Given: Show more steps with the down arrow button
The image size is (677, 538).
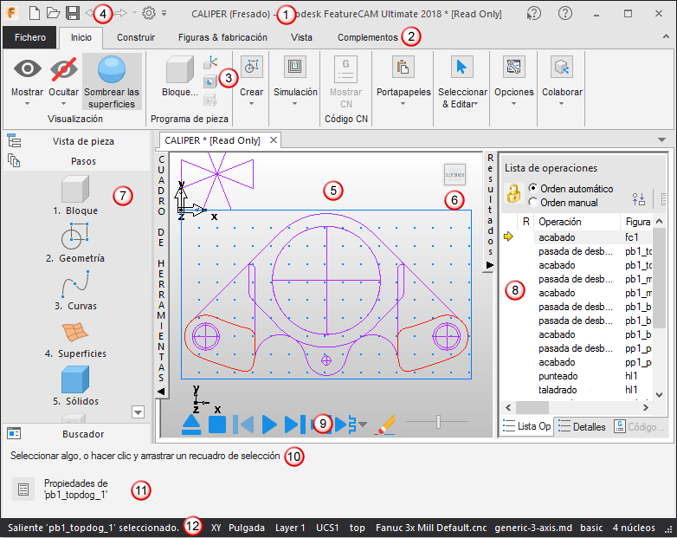Looking at the screenshot, I should [x=139, y=412].
